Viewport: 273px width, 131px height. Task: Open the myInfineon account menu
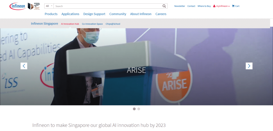221,6
